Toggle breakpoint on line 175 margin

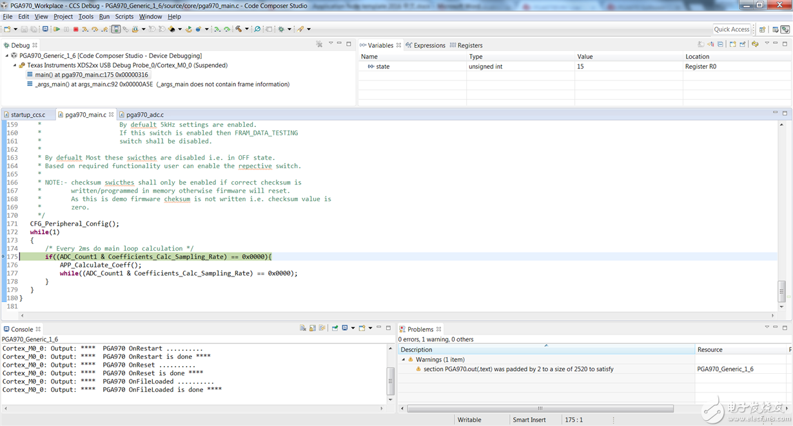pyautogui.click(x=4, y=257)
